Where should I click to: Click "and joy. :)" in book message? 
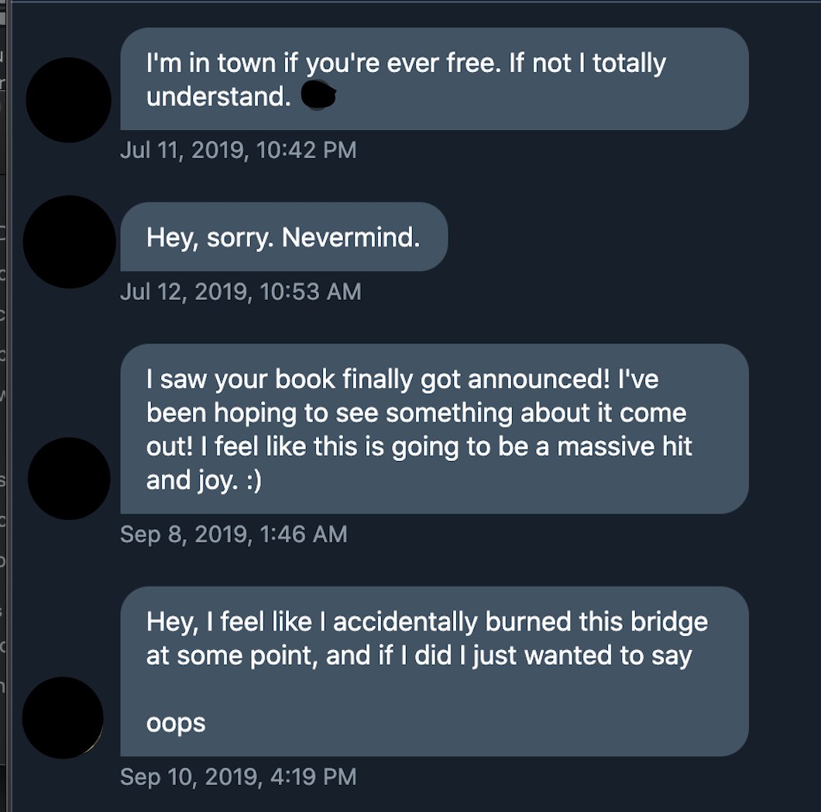(204, 480)
